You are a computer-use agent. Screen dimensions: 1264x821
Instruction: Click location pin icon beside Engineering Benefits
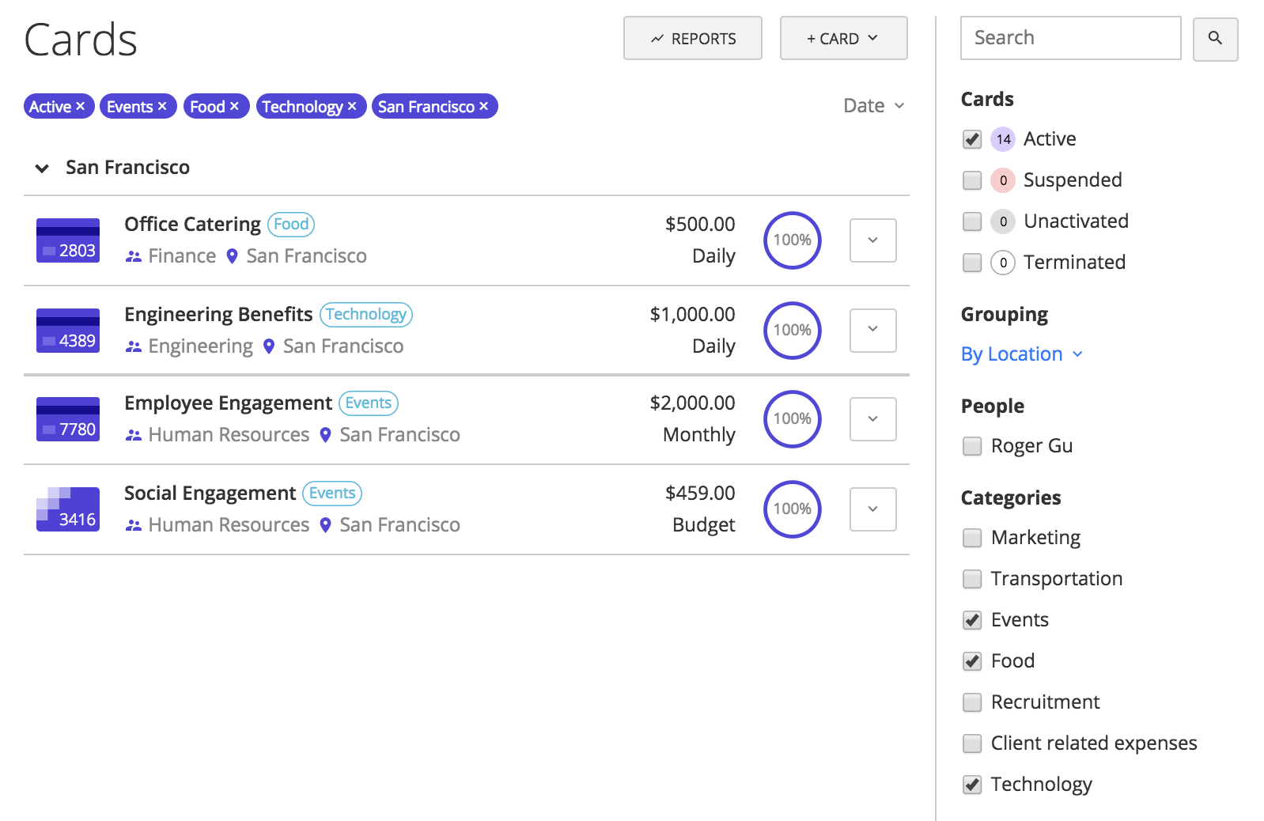(x=269, y=346)
